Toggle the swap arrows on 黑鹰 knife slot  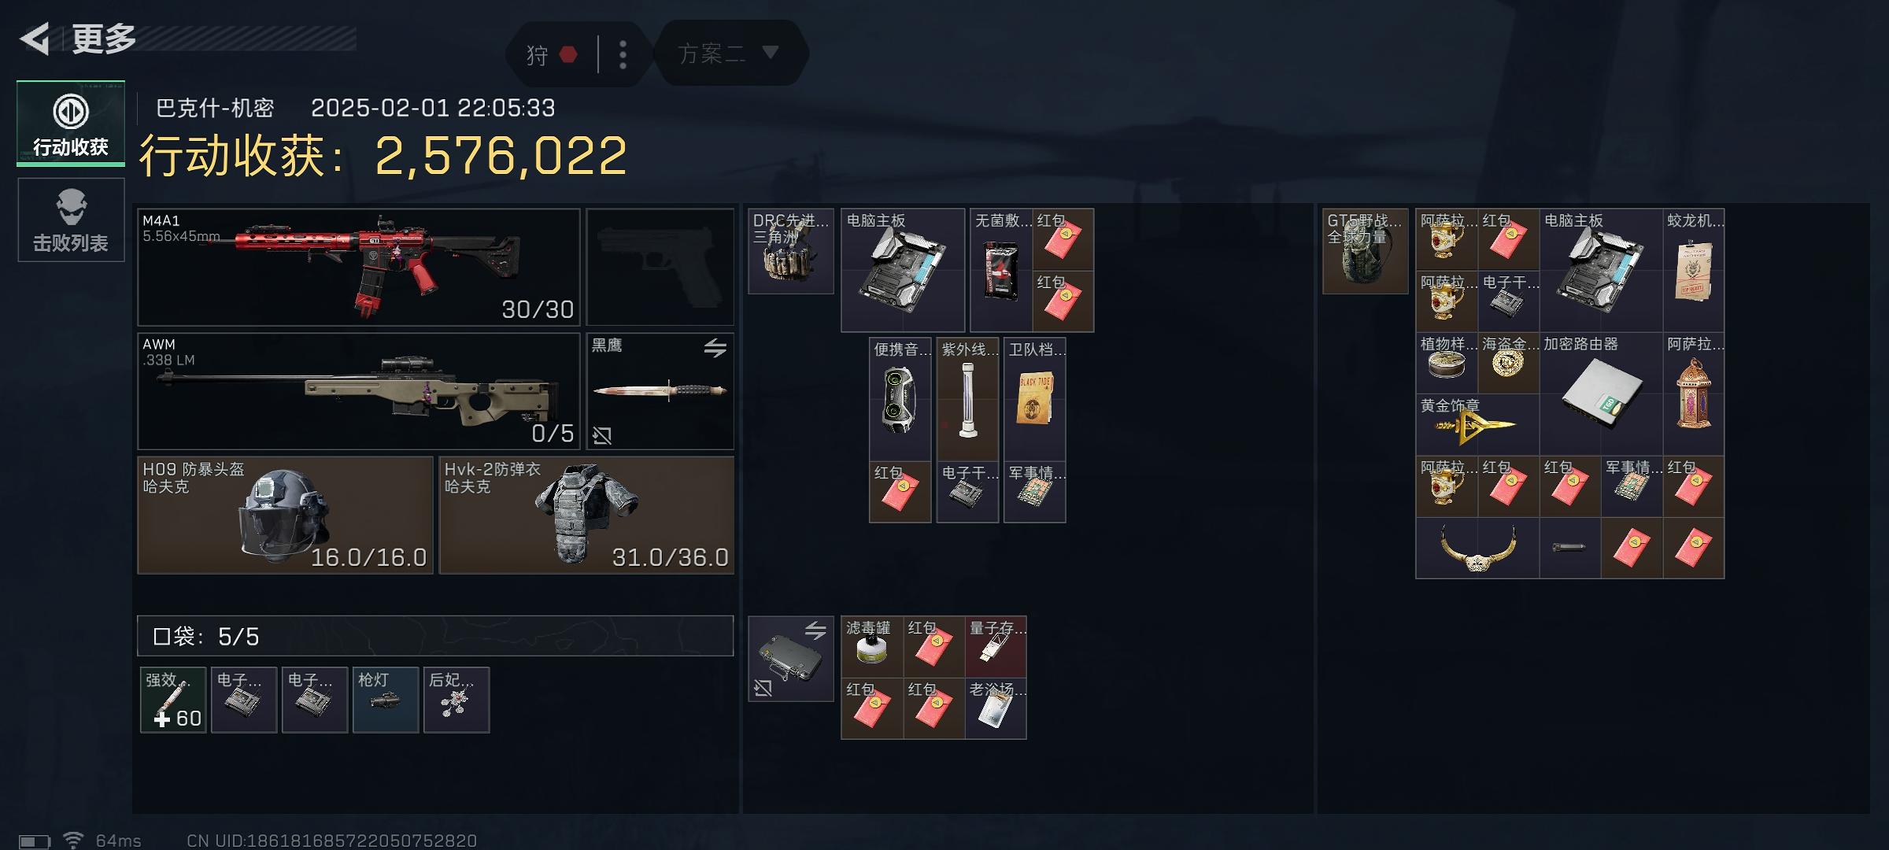[x=715, y=347]
